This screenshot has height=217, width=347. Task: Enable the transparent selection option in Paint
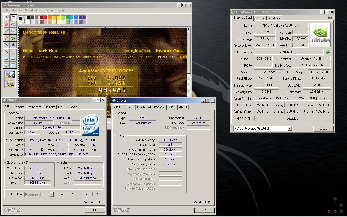pyautogui.click(x=10, y=83)
